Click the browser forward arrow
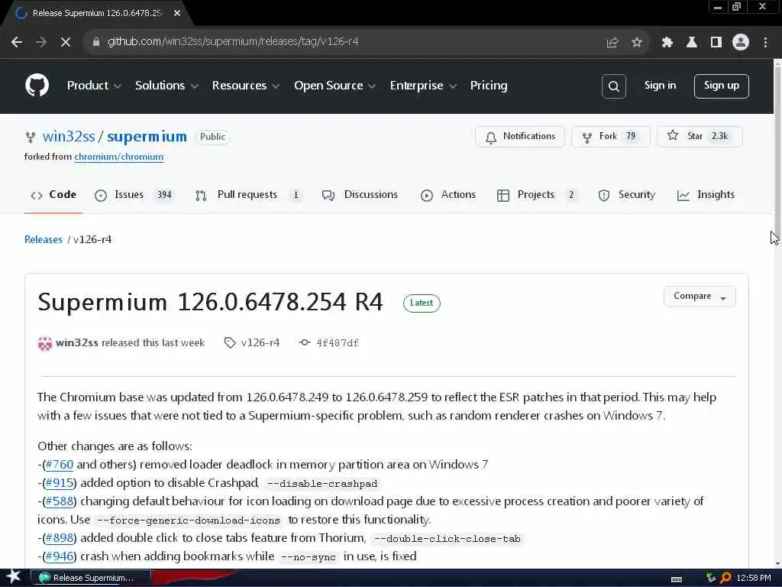782x587 pixels. 41,43
